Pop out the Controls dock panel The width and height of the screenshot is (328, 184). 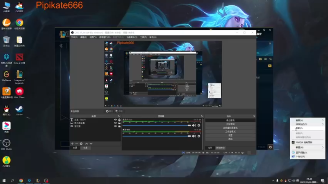(254, 116)
